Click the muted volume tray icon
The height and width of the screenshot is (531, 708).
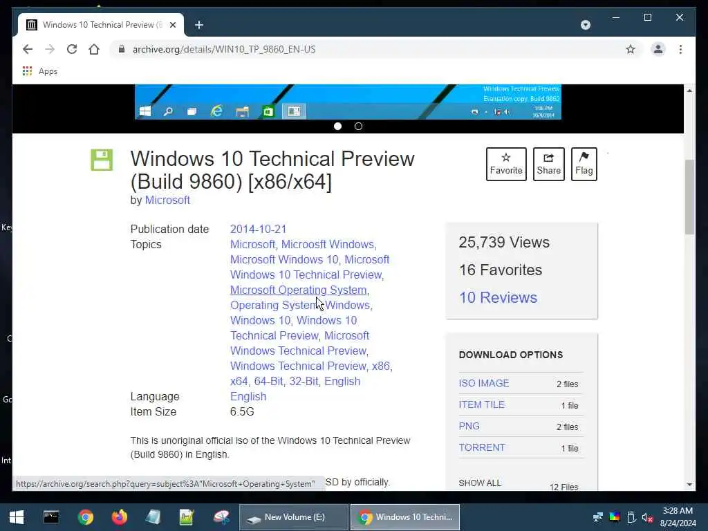point(647,517)
